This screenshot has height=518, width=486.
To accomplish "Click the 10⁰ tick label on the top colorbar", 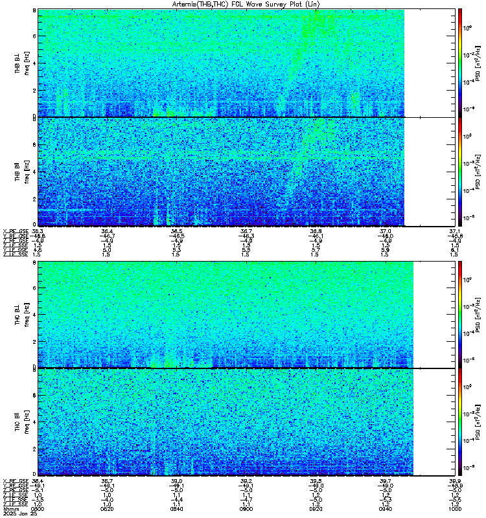I will coord(467,28).
